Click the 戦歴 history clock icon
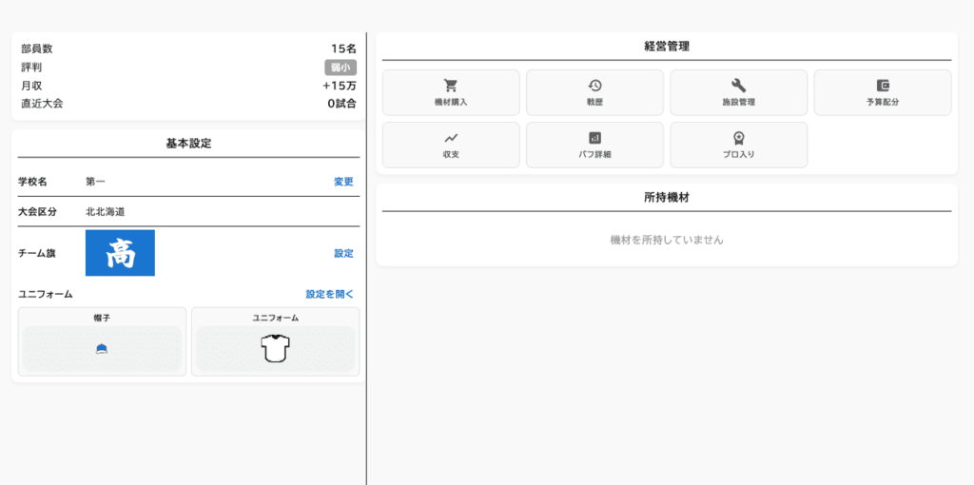 [x=594, y=86]
